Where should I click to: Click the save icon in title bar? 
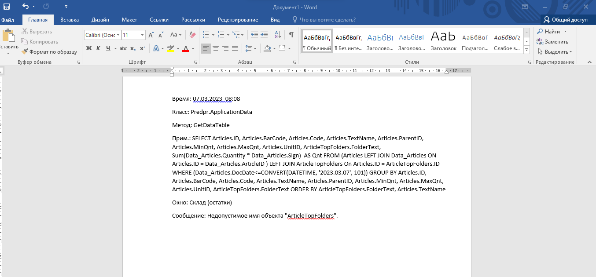7,7
